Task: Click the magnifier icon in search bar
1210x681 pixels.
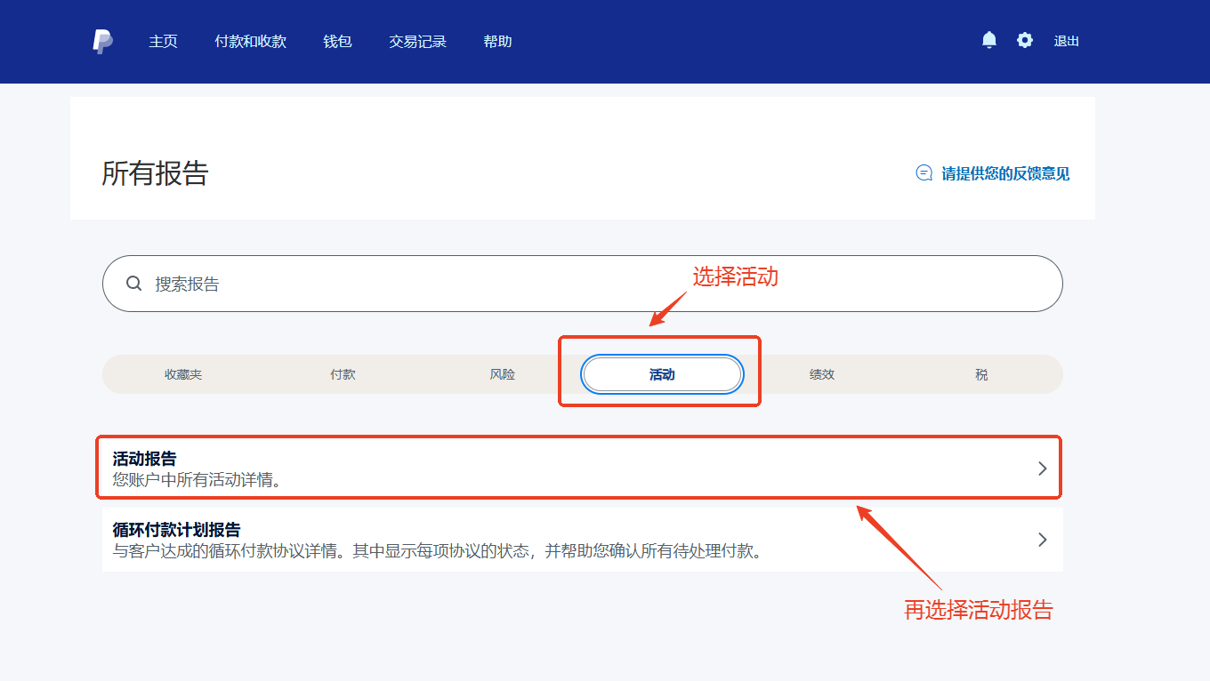Action: click(x=134, y=284)
